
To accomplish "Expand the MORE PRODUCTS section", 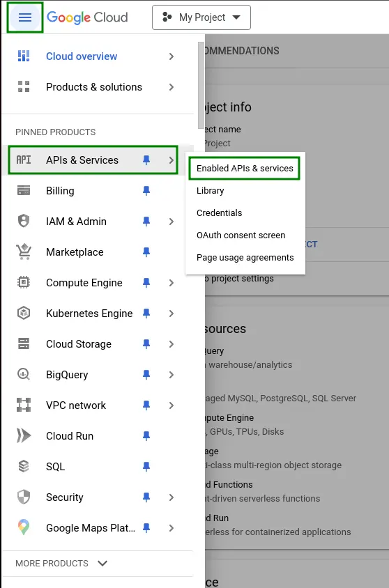I will click(61, 563).
